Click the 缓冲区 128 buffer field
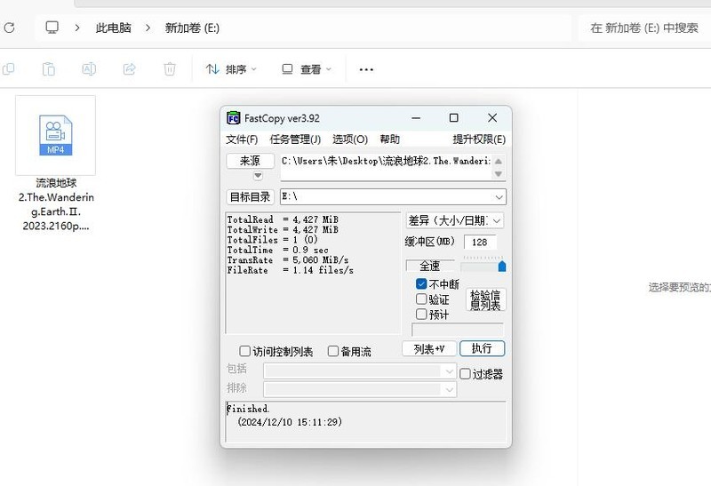The height and width of the screenshot is (486, 711). point(480,242)
